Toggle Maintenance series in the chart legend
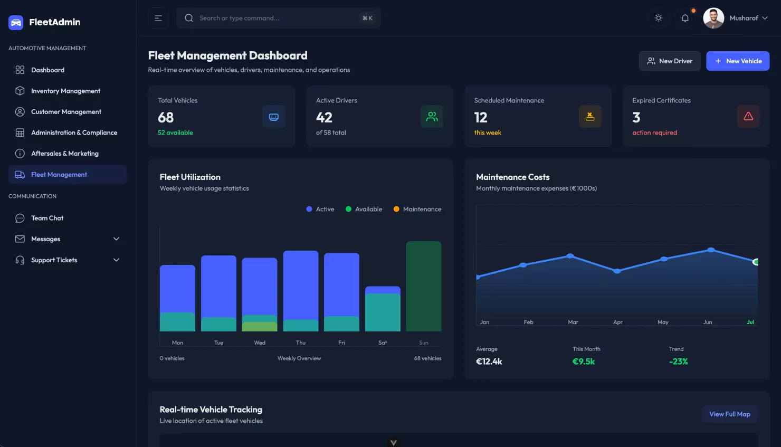 click(x=417, y=209)
